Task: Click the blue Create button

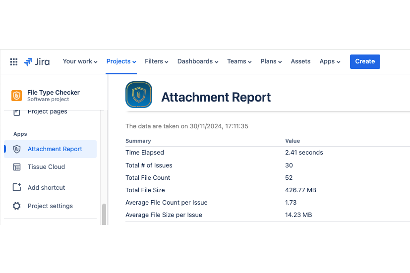Action: click(x=365, y=61)
